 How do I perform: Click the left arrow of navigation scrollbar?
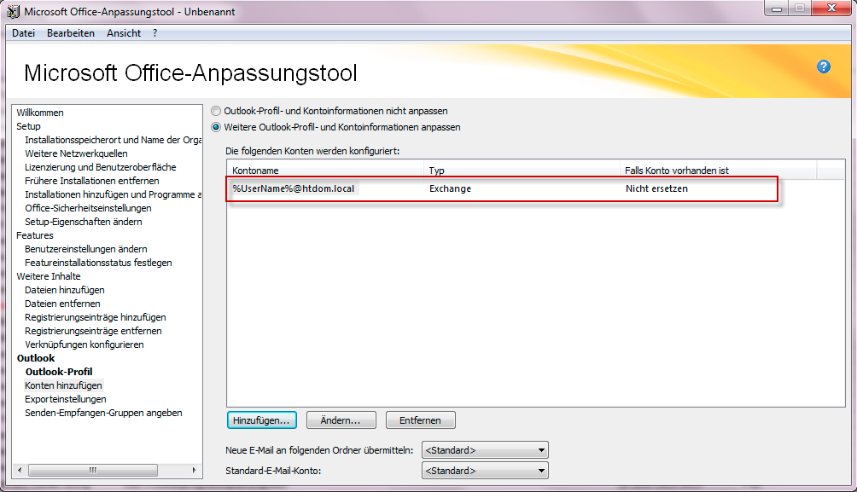coord(20,470)
